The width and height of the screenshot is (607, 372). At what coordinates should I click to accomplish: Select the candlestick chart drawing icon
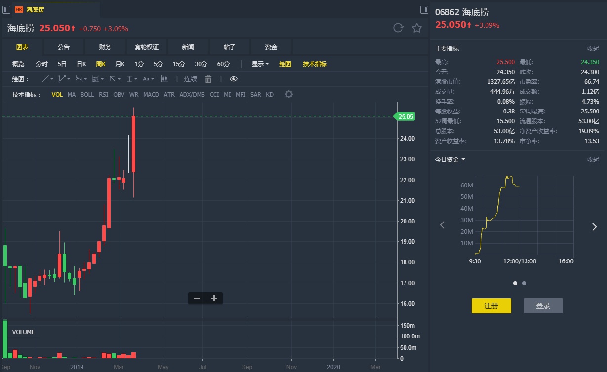164,79
